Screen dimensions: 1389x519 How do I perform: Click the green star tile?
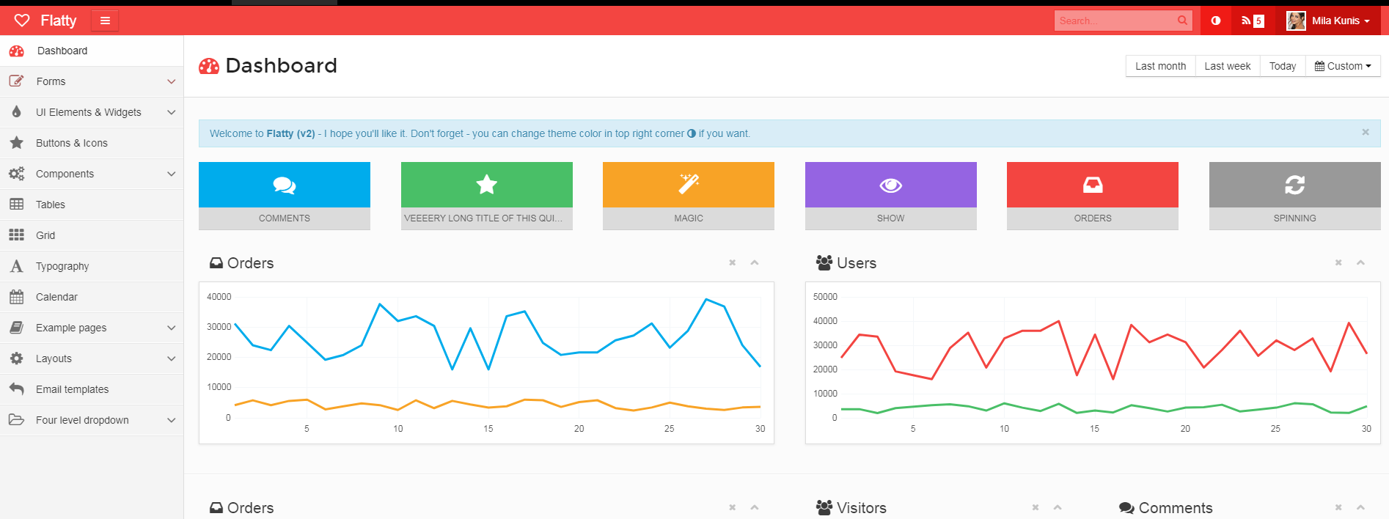tap(486, 185)
